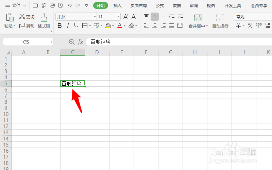Click the percent style icon
The image size is (272, 170).
click(250, 26)
